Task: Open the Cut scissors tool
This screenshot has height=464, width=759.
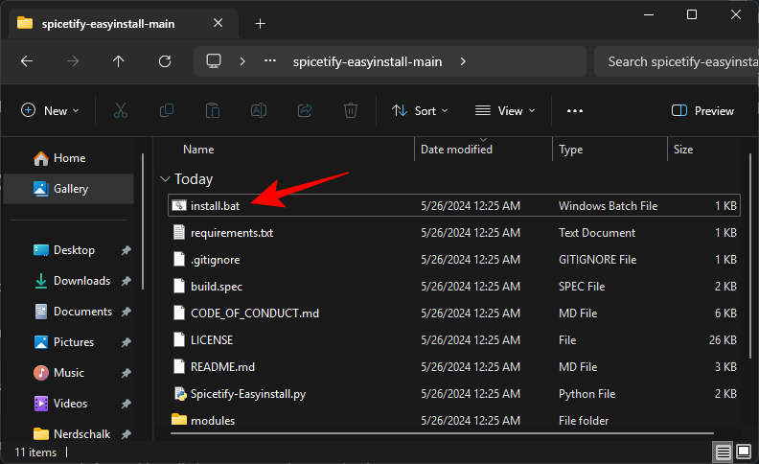Action: click(121, 110)
